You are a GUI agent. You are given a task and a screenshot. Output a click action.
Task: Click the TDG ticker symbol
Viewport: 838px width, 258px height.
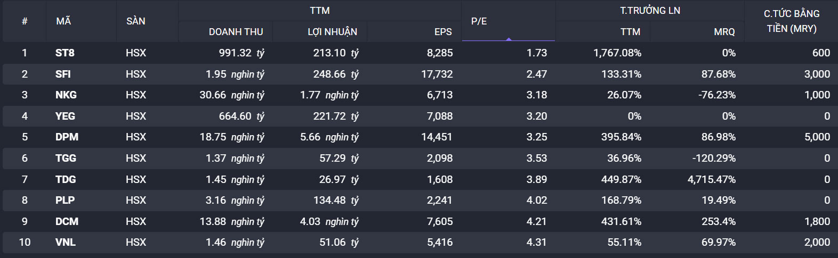click(x=66, y=179)
